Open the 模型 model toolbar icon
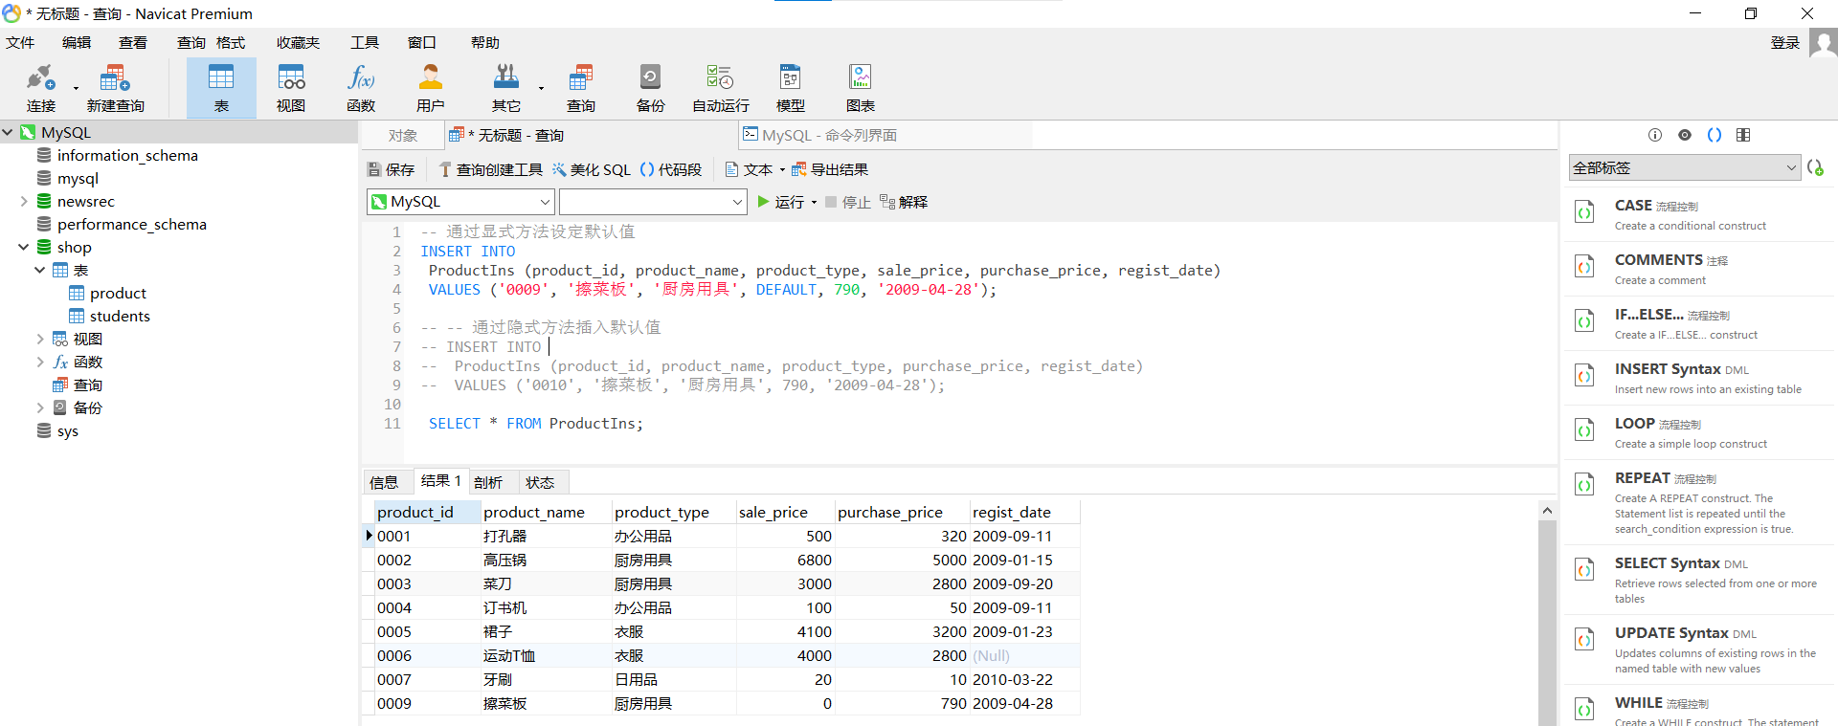 [791, 88]
